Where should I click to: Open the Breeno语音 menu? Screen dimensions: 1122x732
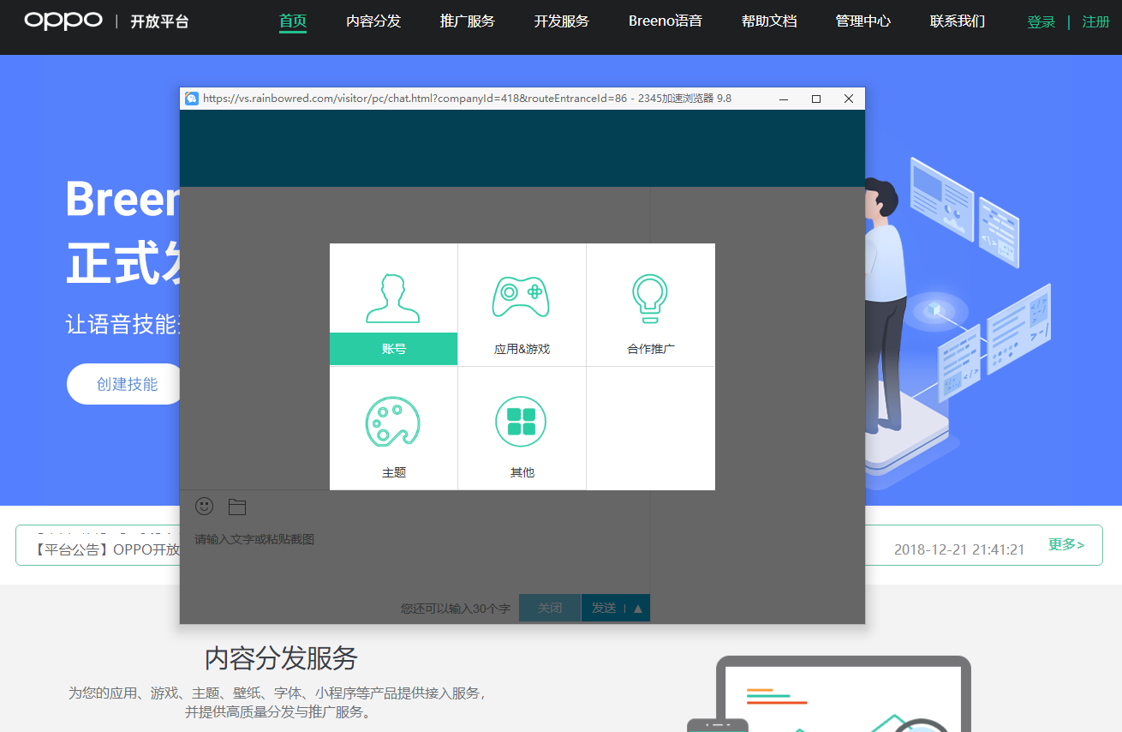tap(665, 21)
